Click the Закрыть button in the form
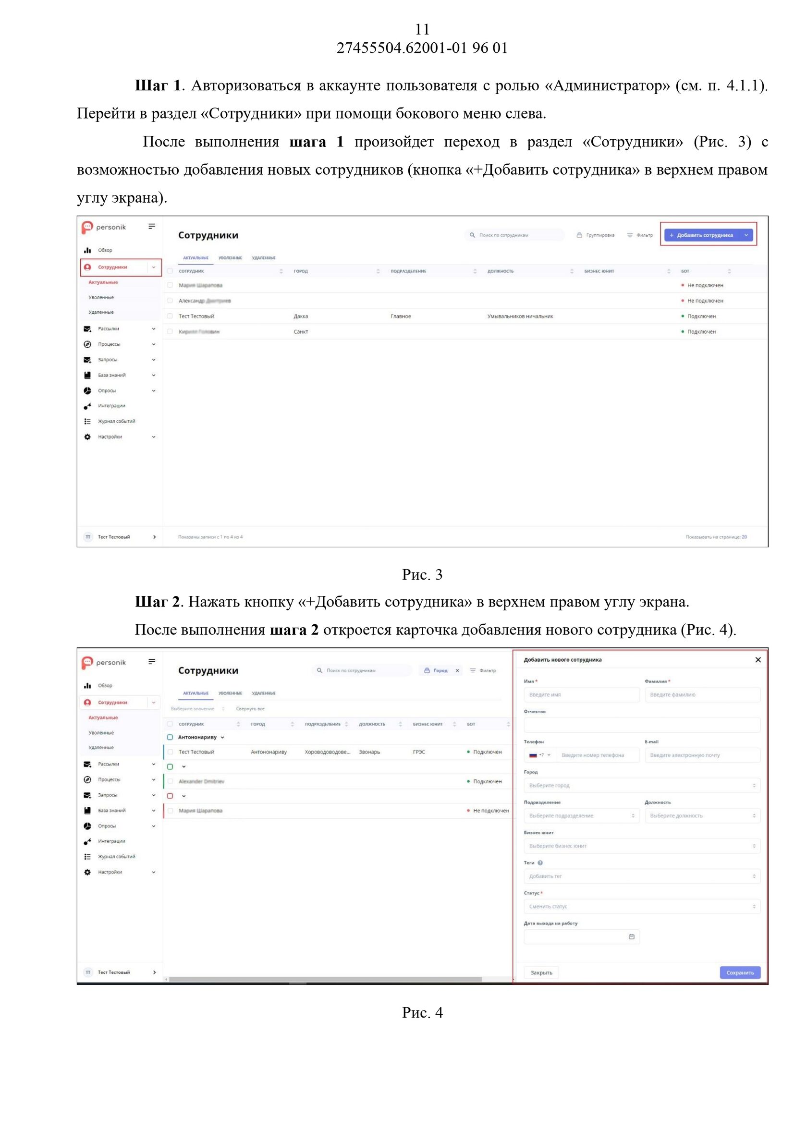The height and width of the screenshot is (1141, 807). click(541, 972)
